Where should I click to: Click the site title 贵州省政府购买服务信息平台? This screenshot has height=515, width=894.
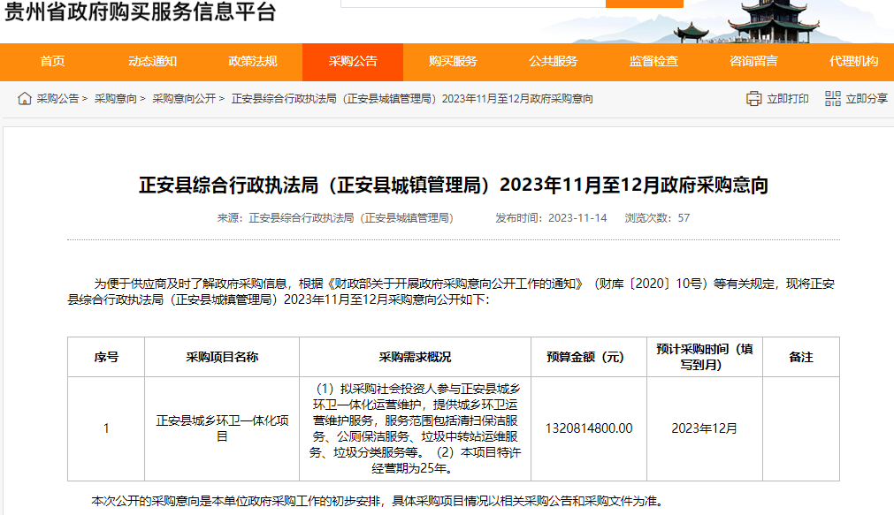[x=140, y=11]
